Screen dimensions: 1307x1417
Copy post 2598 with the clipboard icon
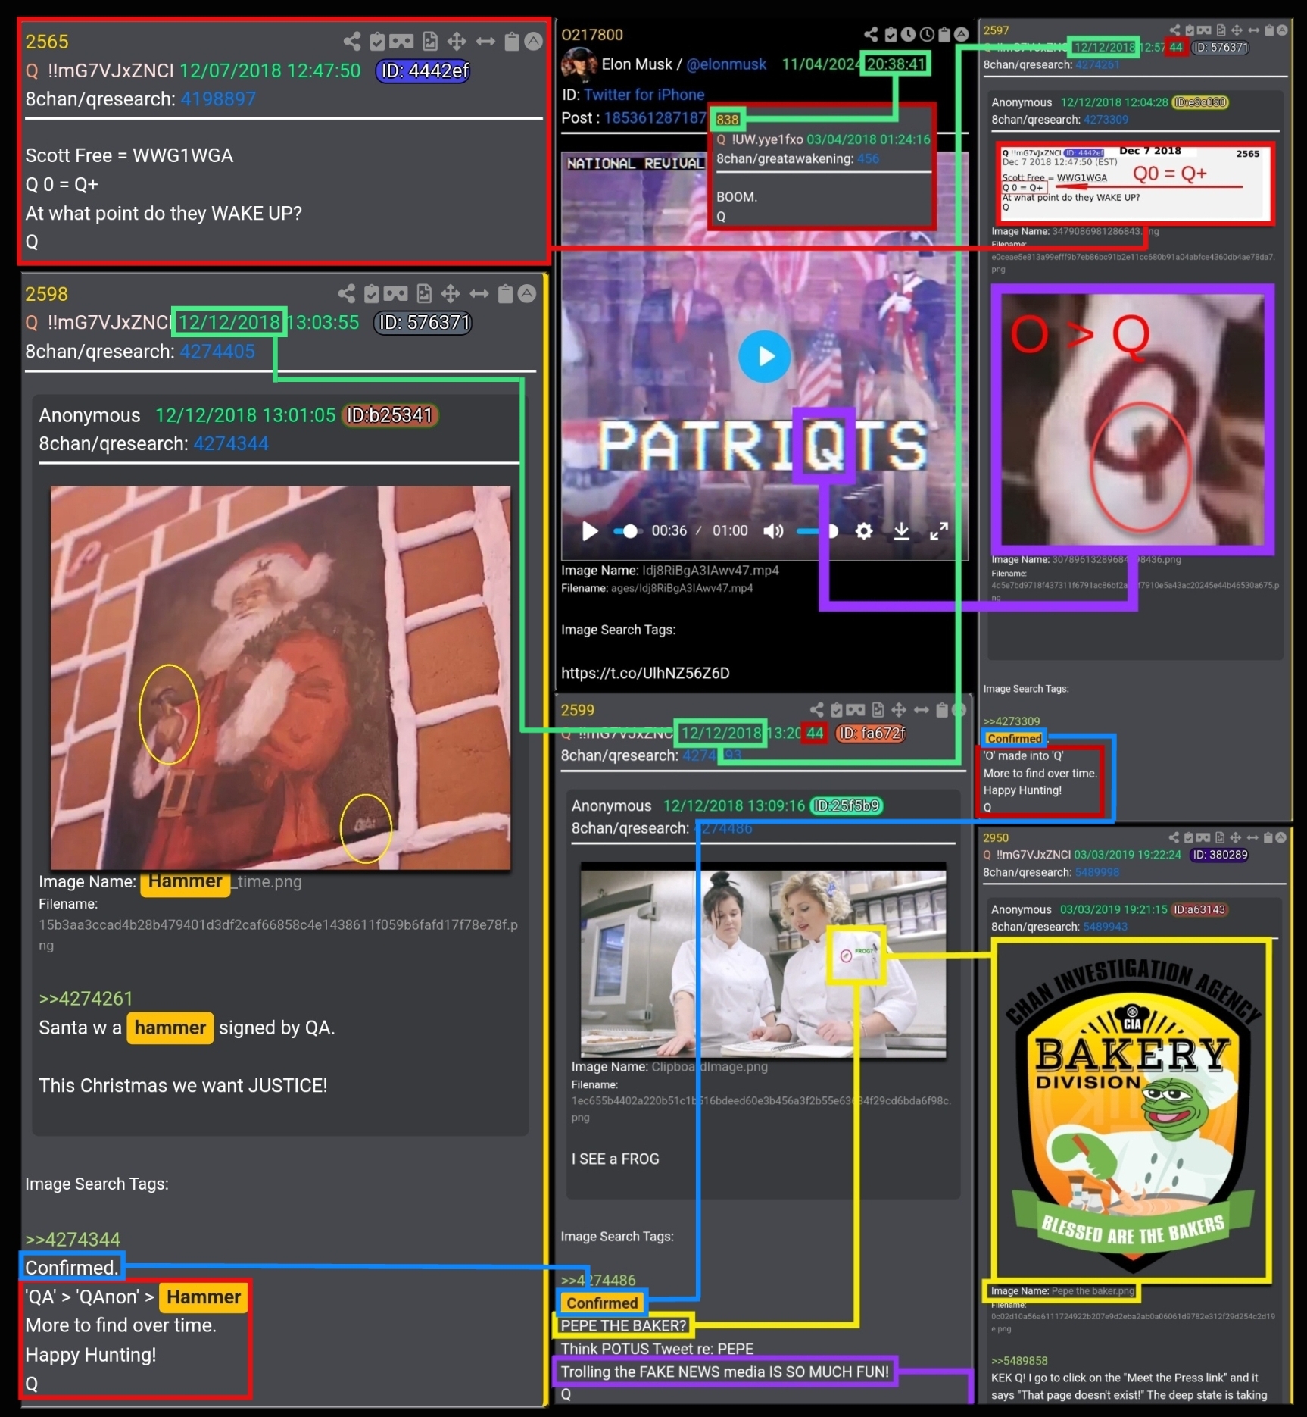pos(506,294)
